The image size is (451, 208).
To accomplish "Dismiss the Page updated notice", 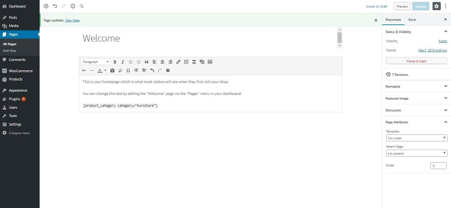I will pyautogui.click(x=376, y=20).
